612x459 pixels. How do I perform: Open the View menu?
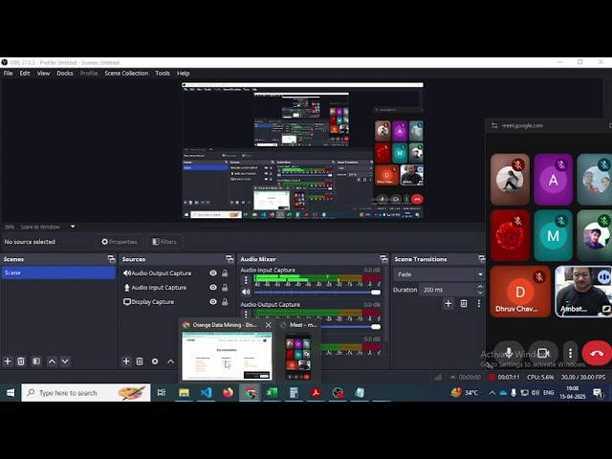pos(43,74)
